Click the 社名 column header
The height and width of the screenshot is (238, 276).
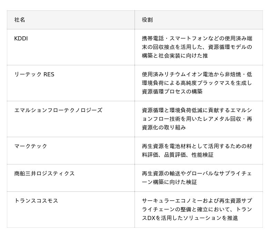(x=71, y=20)
